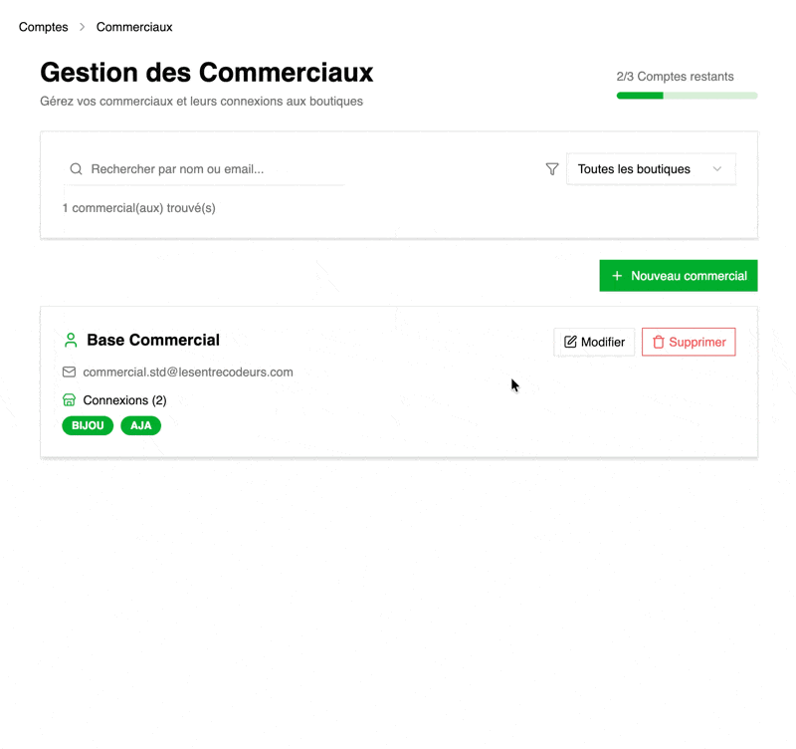Click the Comptes restants progress bar
The width and height of the screenshot is (796, 749).
(687, 96)
